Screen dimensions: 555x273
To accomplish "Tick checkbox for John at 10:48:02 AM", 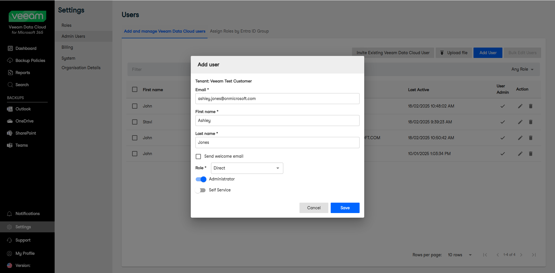I will [x=135, y=106].
